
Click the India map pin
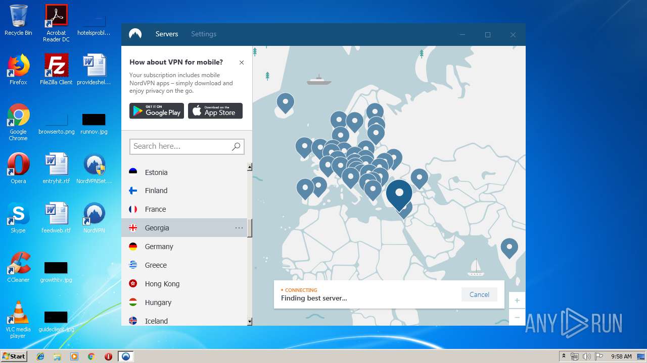(509, 249)
